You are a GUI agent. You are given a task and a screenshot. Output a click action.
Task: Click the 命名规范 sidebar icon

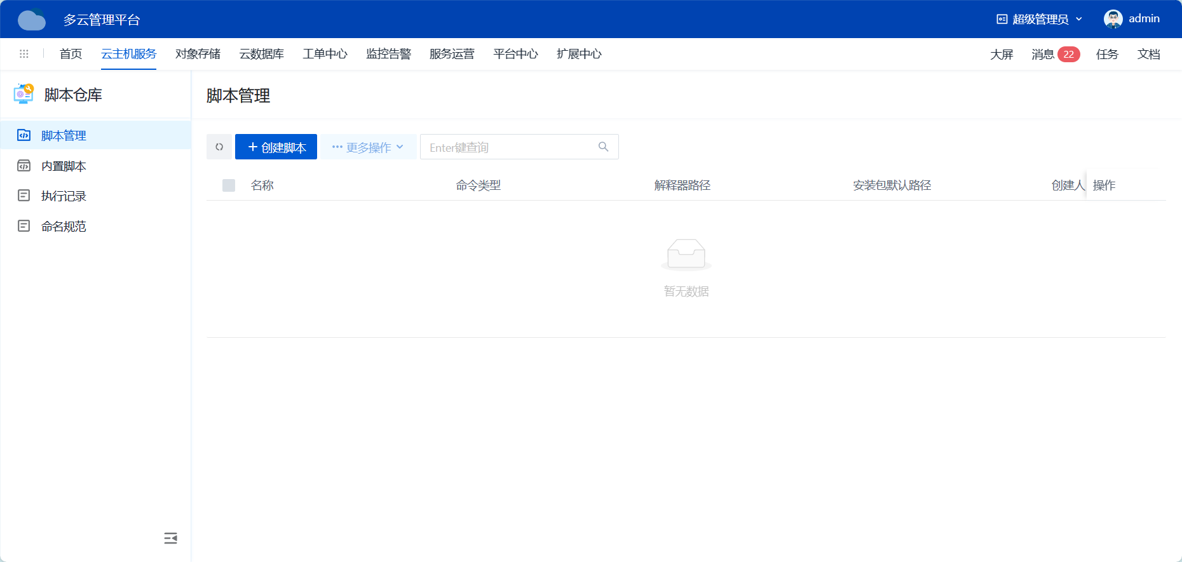coord(24,226)
